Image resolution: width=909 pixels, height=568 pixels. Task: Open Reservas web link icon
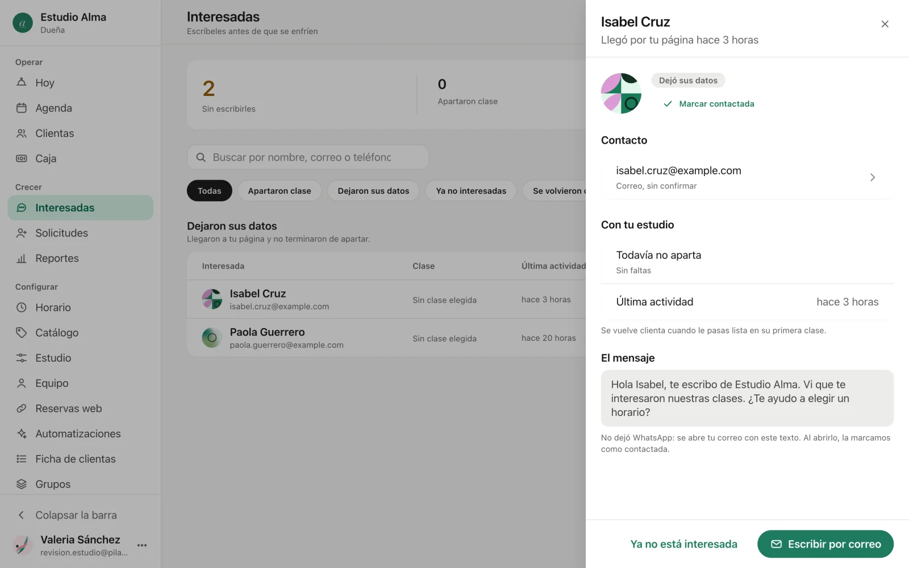pyautogui.click(x=22, y=408)
